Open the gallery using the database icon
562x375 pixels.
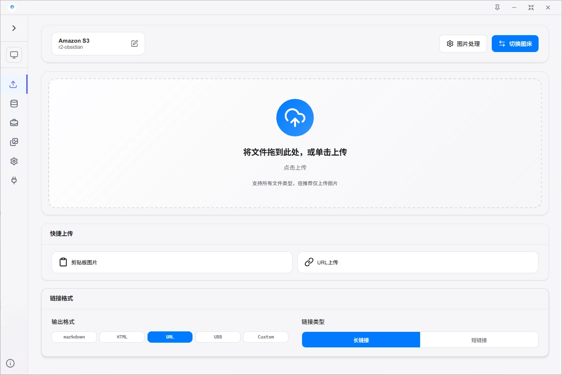14,104
